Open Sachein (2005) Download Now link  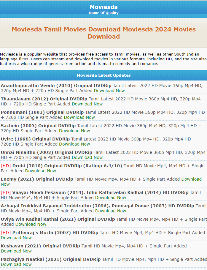coord(74,131)
